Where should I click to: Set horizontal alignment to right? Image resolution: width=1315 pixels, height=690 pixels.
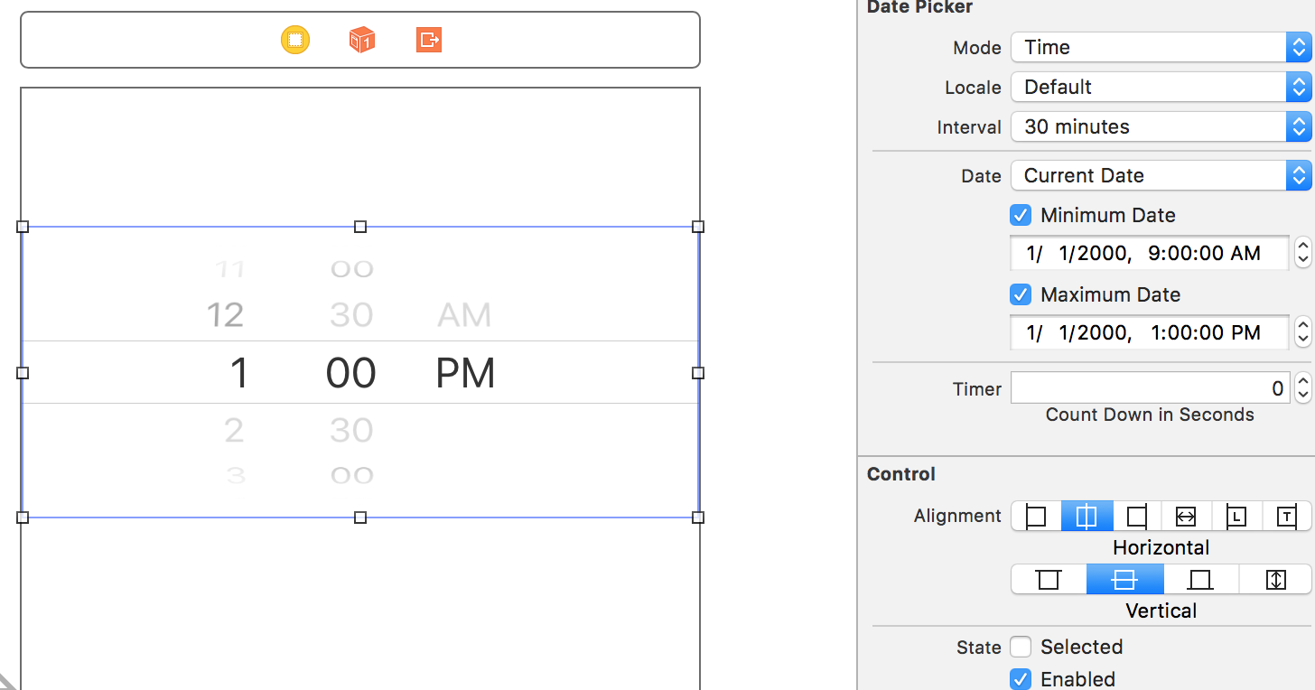[1137, 517]
